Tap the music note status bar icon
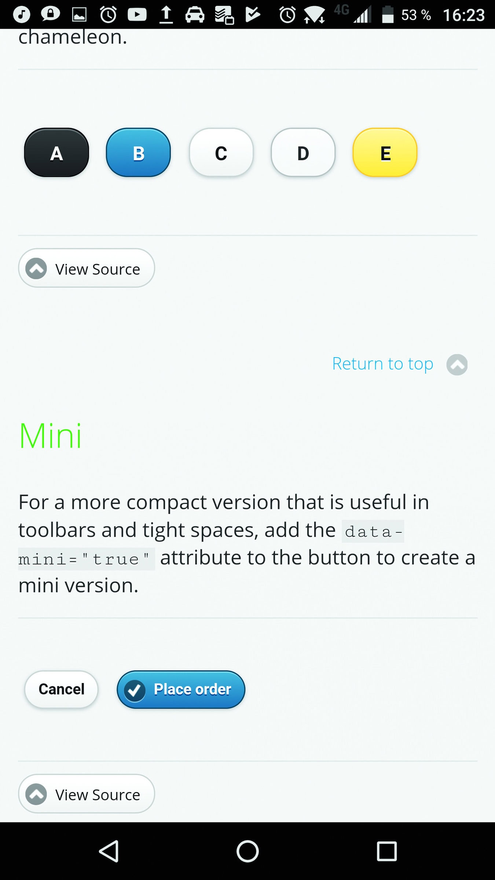 click(22, 15)
